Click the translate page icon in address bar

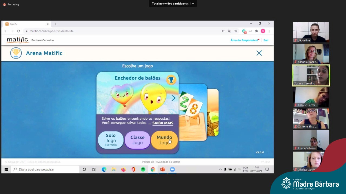point(229,31)
